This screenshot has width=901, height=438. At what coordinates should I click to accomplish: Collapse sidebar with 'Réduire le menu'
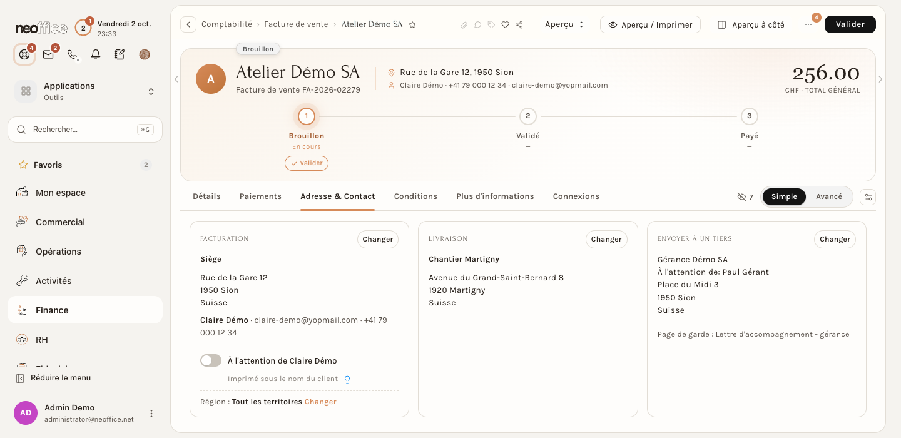pyautogui.click(x=53, y=378)
